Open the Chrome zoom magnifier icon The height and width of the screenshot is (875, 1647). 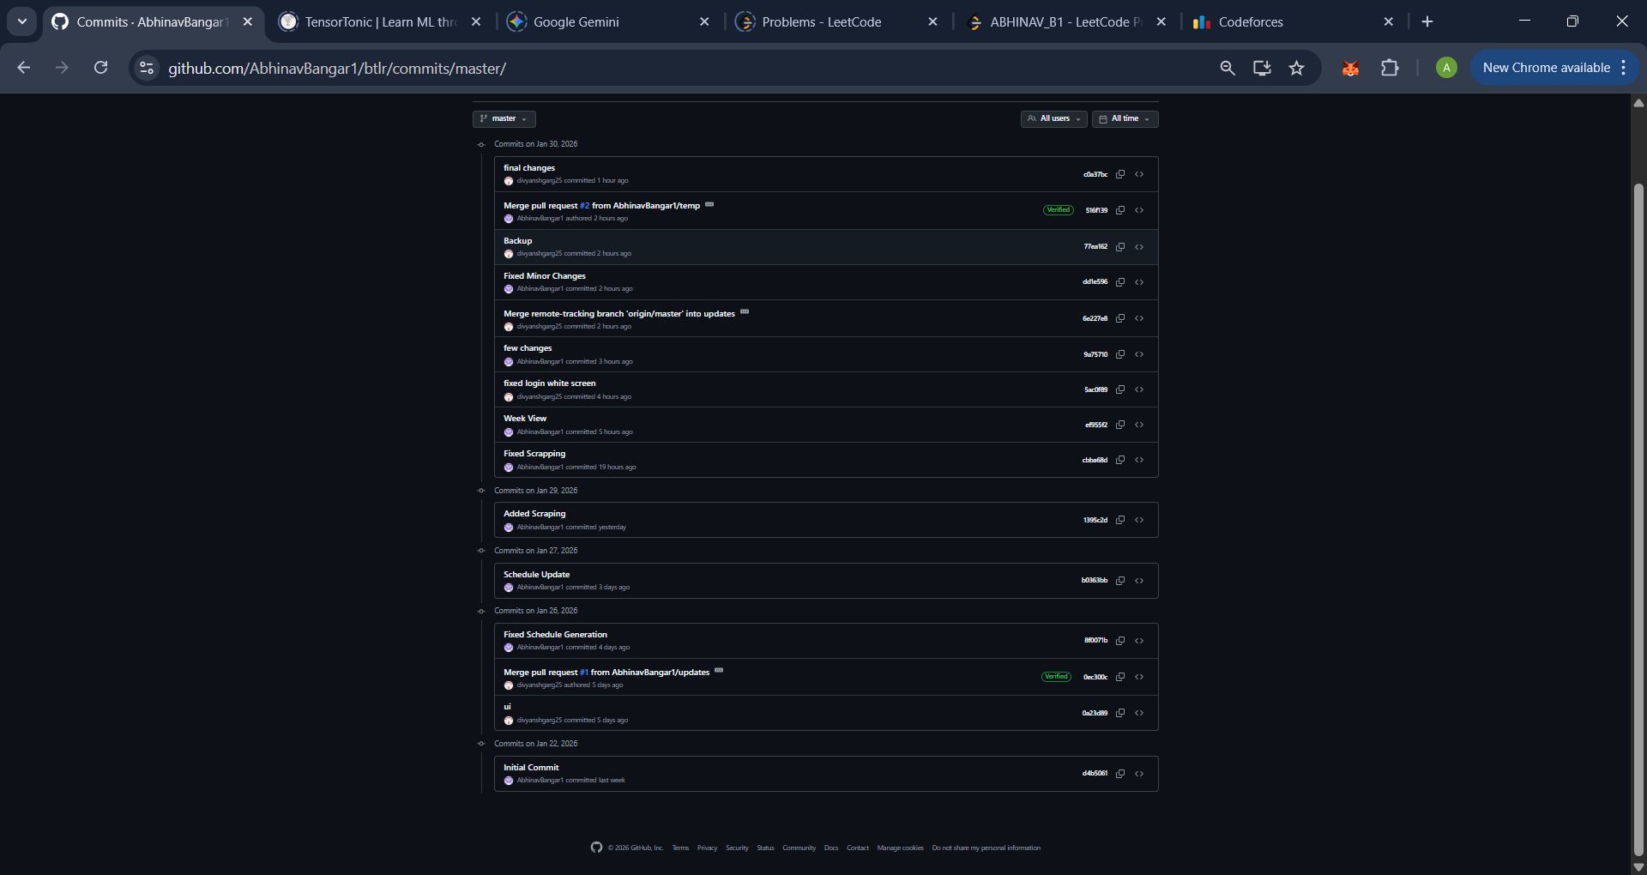1228,68
